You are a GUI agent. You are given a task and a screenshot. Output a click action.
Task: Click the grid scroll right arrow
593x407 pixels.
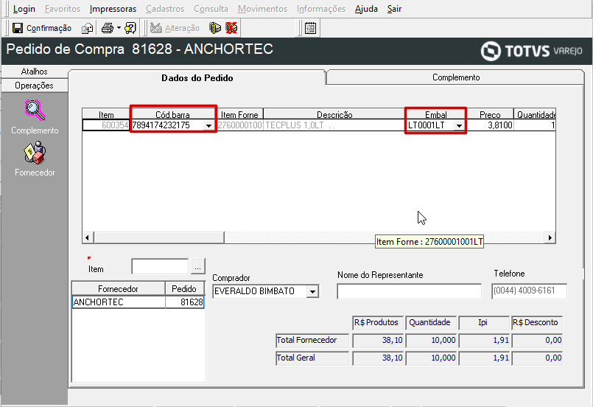click(x=550, y=237)
